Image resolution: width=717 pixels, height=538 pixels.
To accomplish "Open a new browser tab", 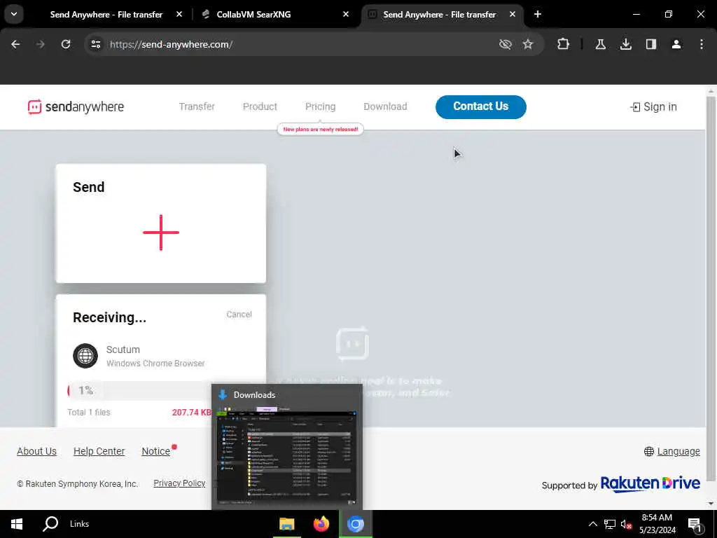I will pos(538,15).
